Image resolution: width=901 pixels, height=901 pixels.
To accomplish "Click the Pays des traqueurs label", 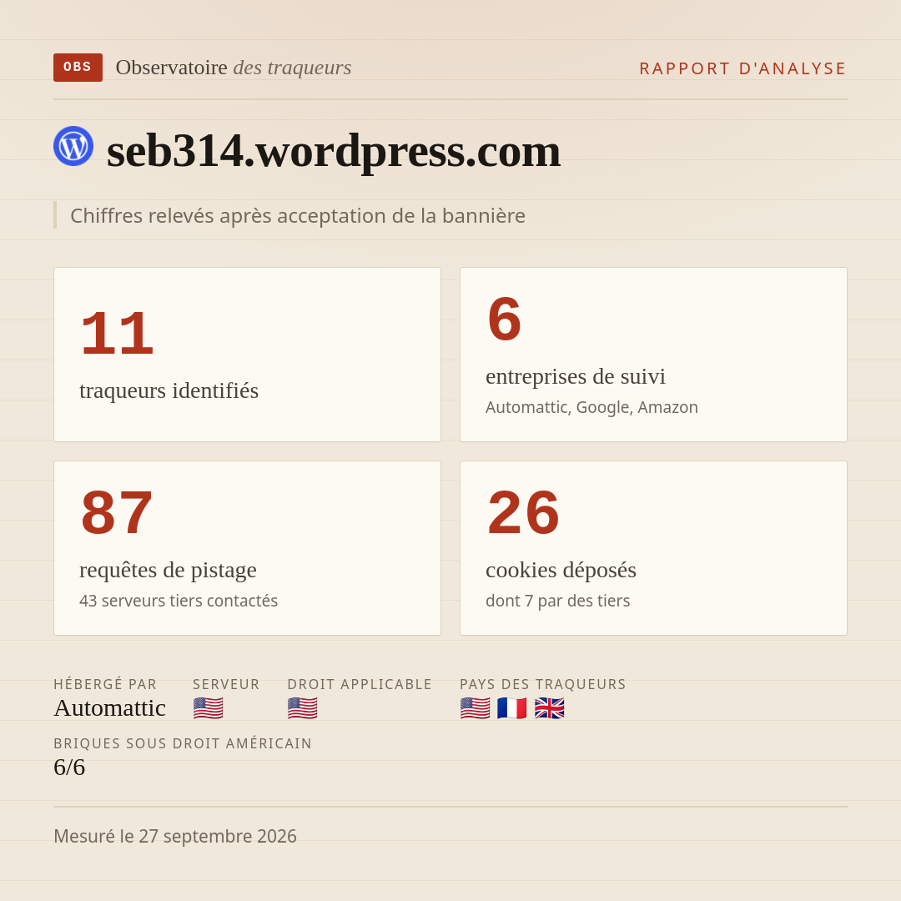I will coord(543,684).
